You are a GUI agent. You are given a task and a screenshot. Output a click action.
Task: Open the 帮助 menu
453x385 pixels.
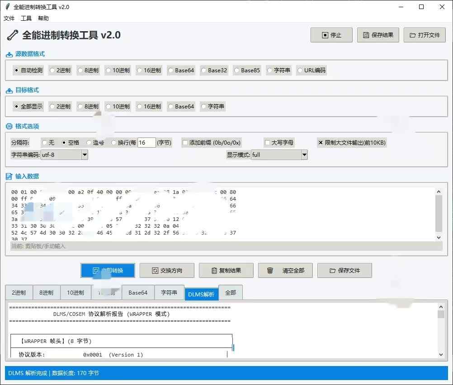[43, 18]
